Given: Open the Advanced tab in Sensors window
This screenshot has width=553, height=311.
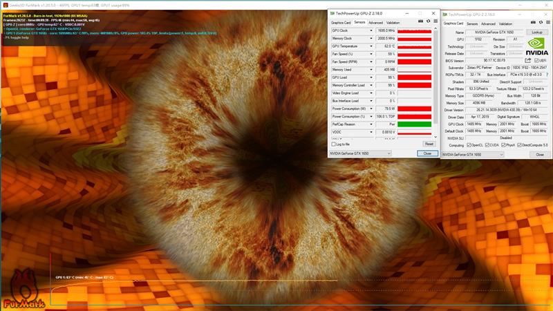Looking at the screenshot, I should (375, 23).
